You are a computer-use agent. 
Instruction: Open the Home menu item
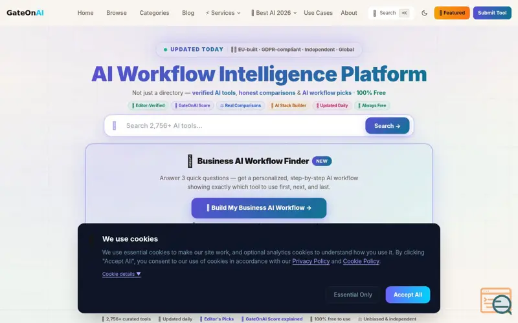(85, 13)
